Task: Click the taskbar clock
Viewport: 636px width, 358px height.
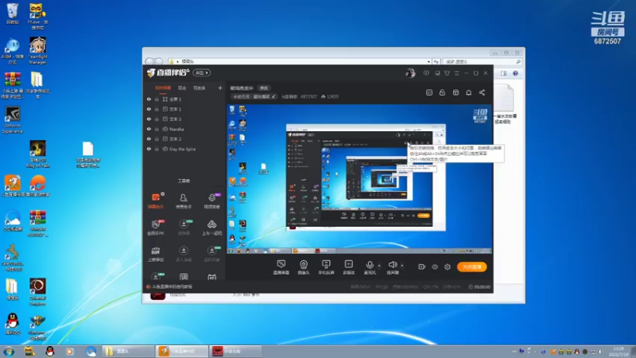Action: coord(619,352)
